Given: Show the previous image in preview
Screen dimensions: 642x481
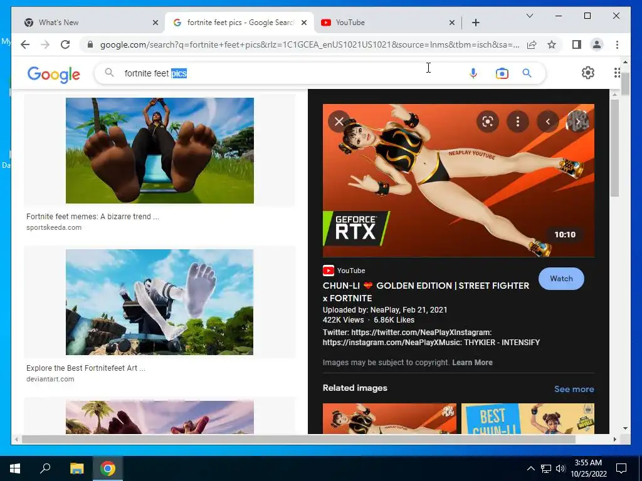Looking at the screenshot, I should pos(548,122).
